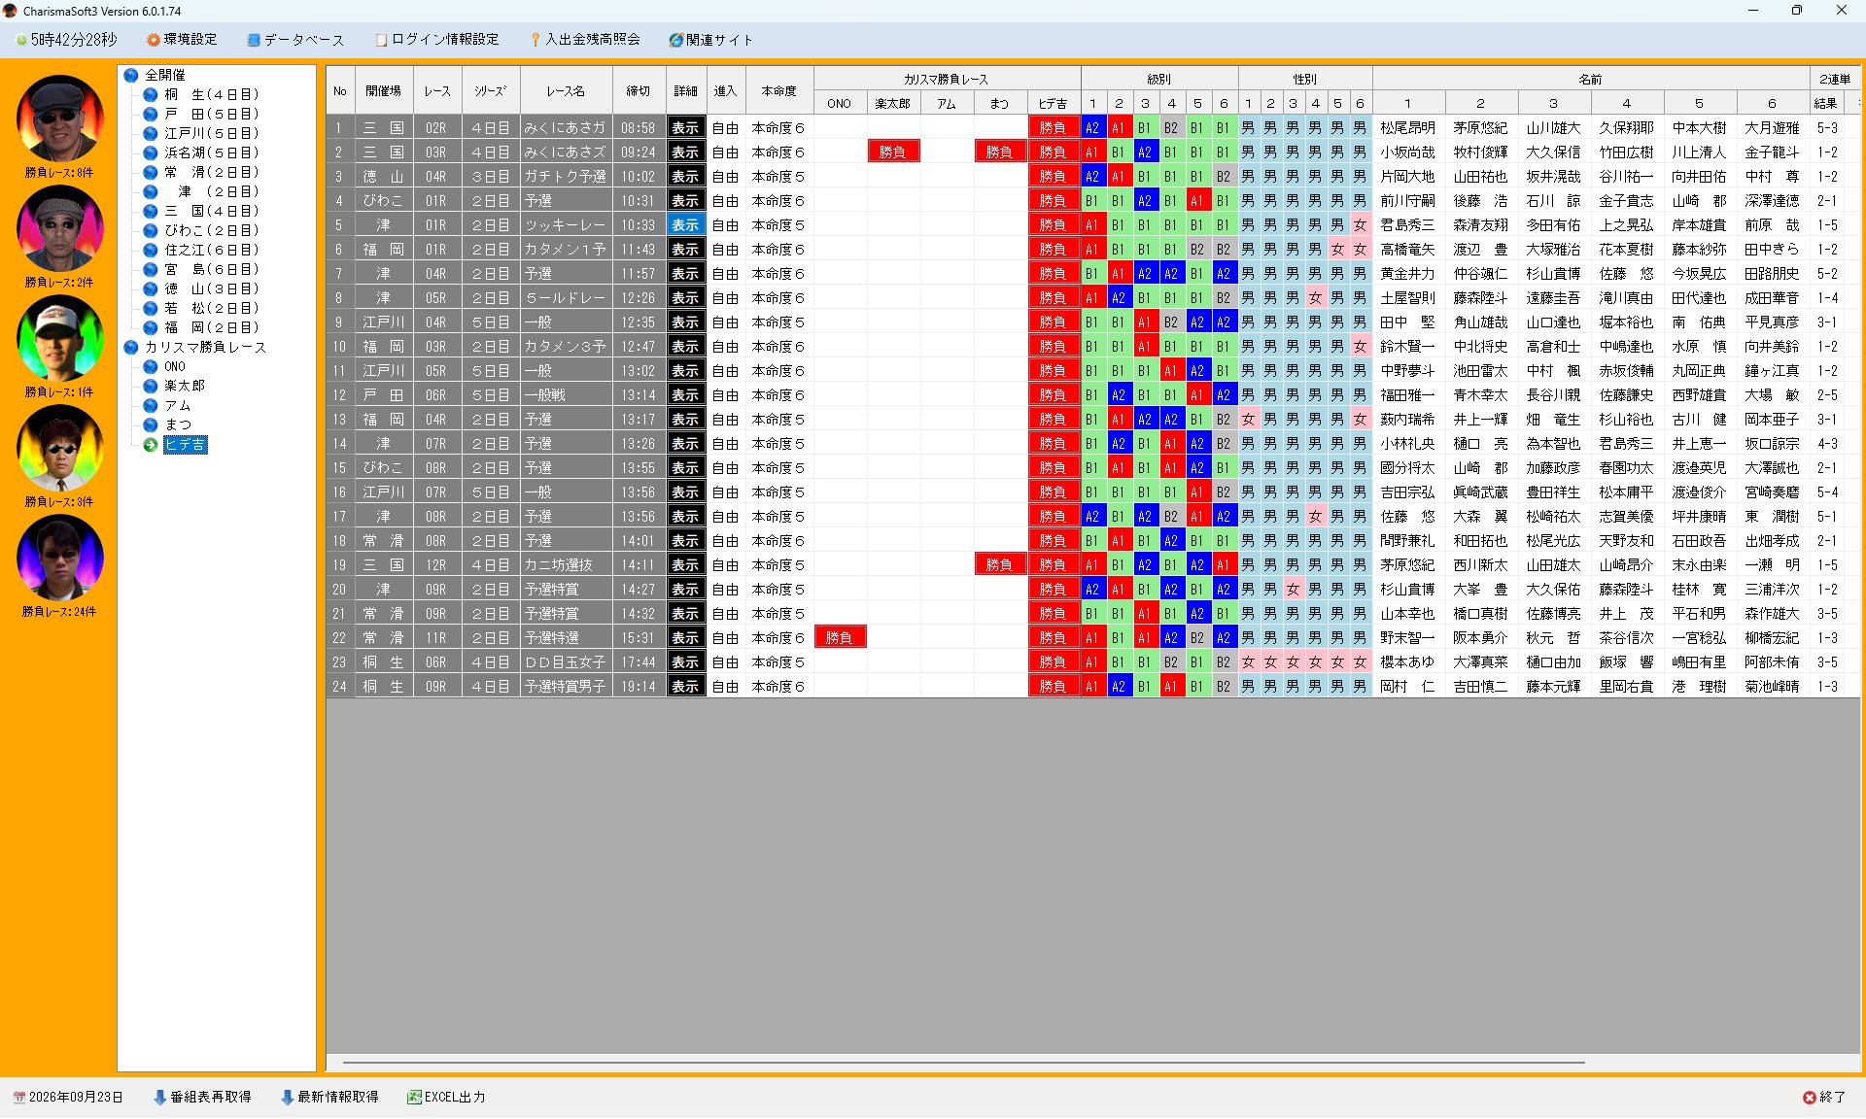Select びわこ(2日目) in tree

point(211,230)
